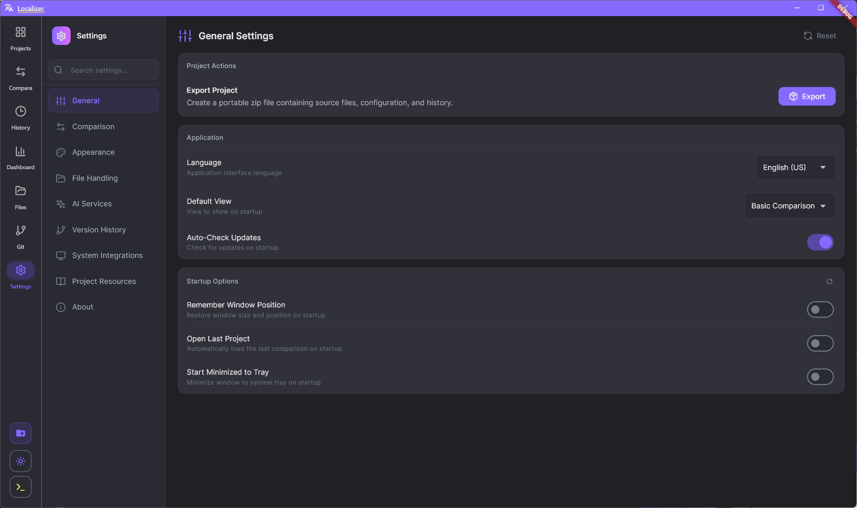Go to the Dashboard view
This screenshot has height=508, width=857.
pos(20,157)
